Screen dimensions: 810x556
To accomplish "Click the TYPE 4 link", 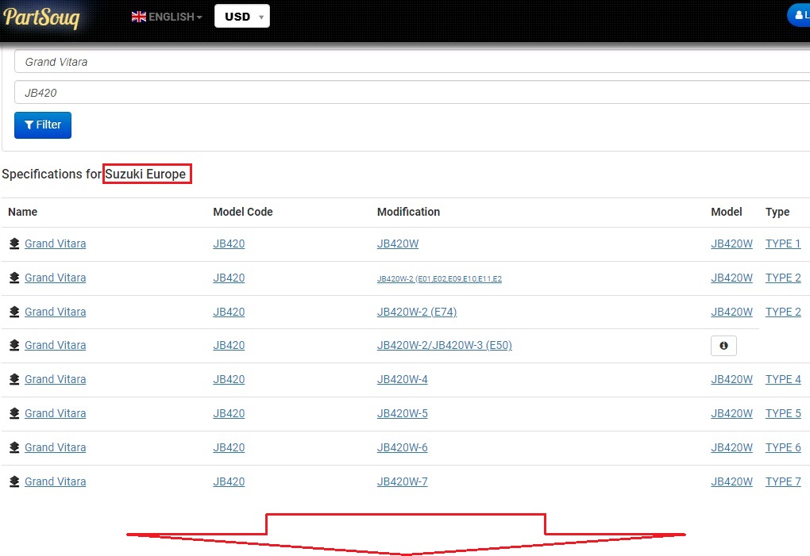I will pyautogui.click(x=783, y=379).
